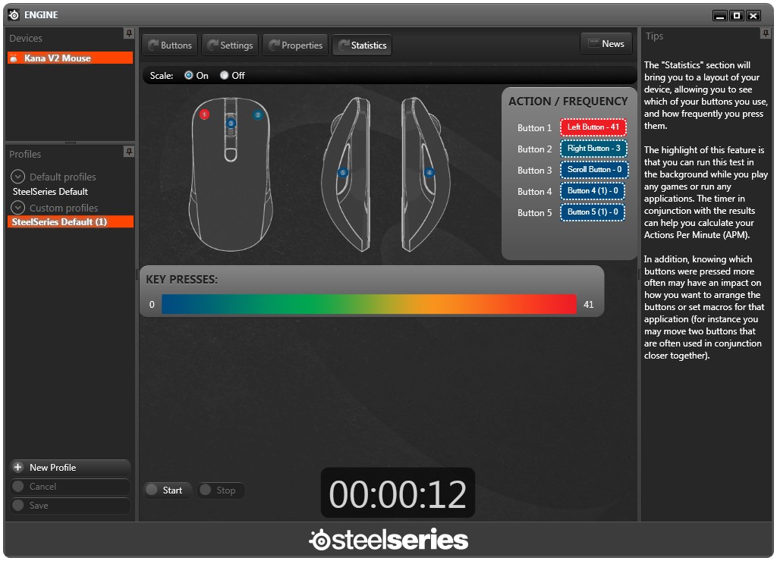Create a New Profile
The height and width of the screenshot is (561, 777).
(x=70, y=468)
